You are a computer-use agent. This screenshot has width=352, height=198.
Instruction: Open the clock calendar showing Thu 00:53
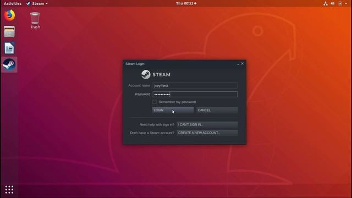point(186,3)
